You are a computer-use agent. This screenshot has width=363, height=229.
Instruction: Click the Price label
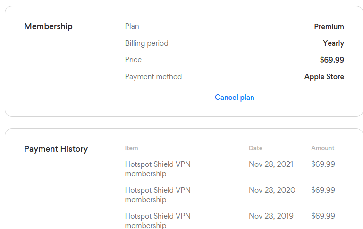tap(133, 60)
